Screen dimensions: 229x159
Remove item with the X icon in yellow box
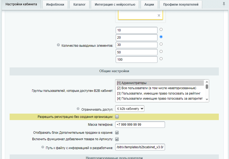point(159,15)
